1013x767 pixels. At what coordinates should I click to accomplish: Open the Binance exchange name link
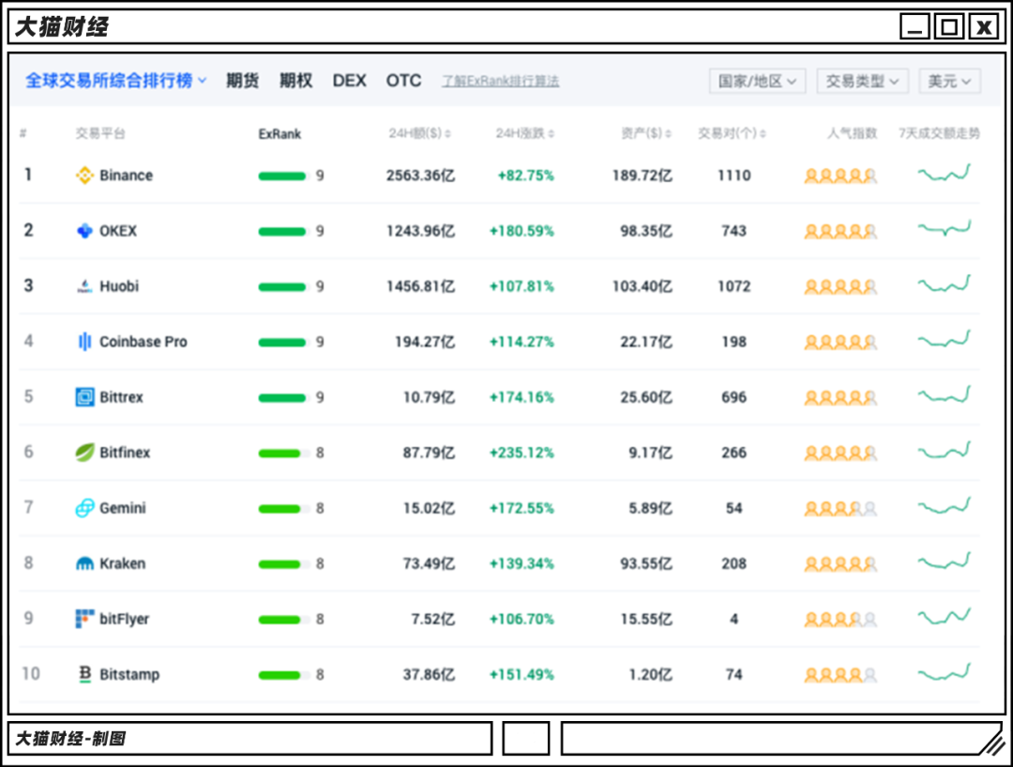[126, 176]
